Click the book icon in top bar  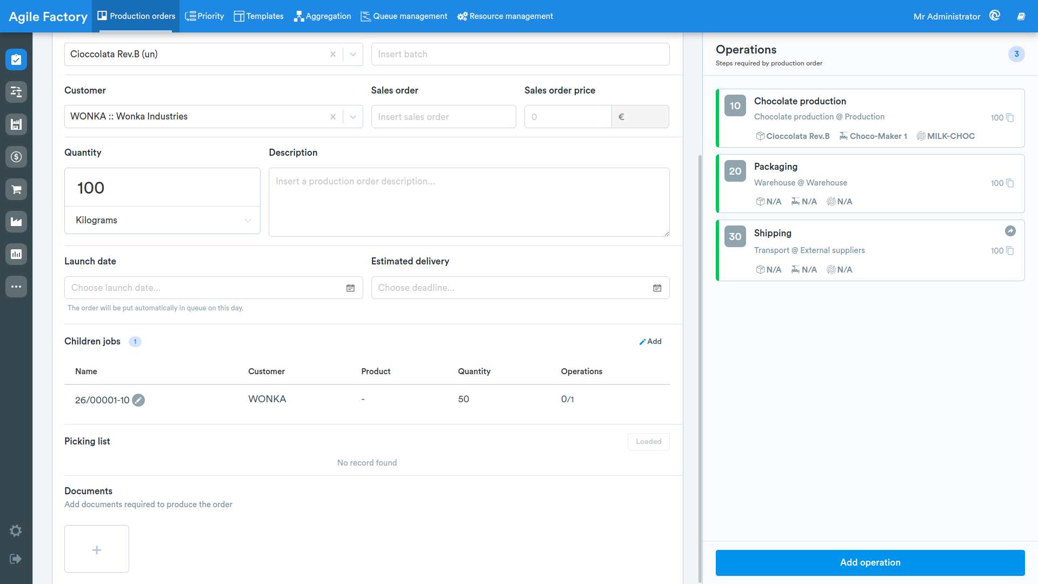click(x=1021, y=16)
